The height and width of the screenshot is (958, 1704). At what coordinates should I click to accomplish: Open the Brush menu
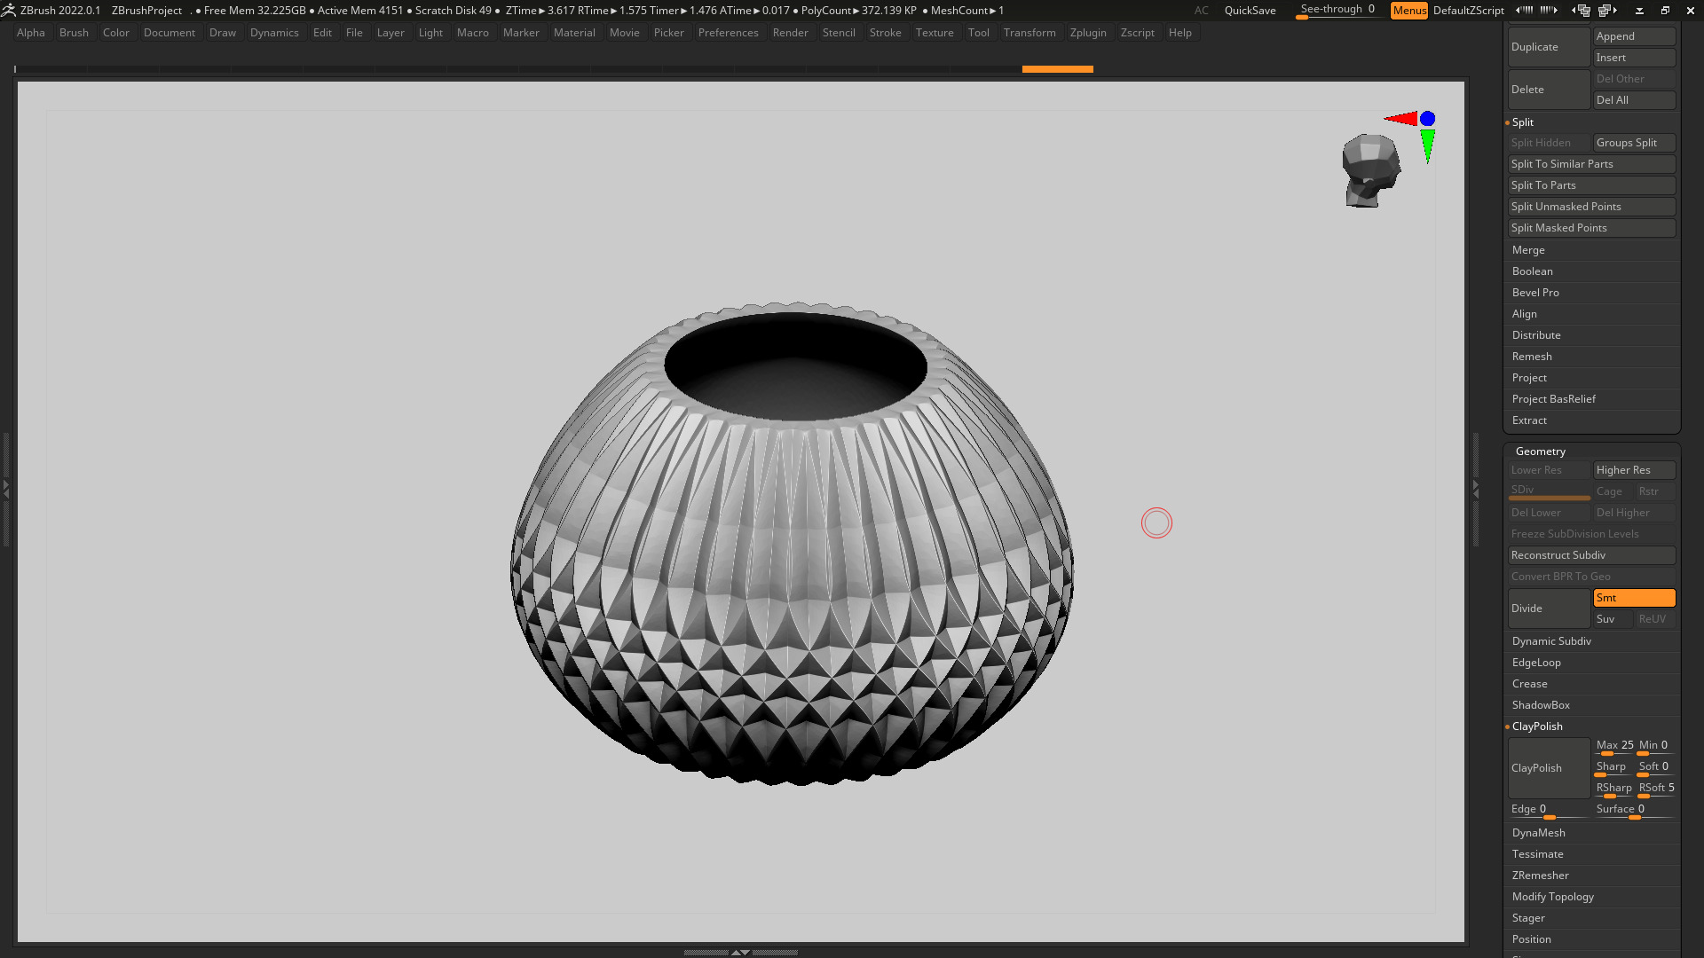[x=74, y=33]
